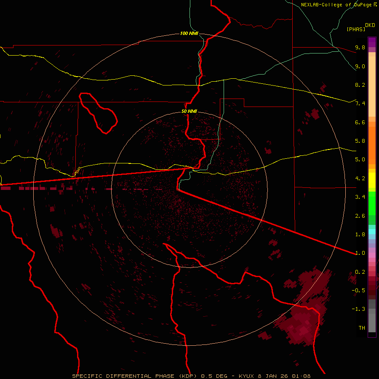Click the DKD legend label
Screen dimensions: 379x379
(x=370, y=25)
